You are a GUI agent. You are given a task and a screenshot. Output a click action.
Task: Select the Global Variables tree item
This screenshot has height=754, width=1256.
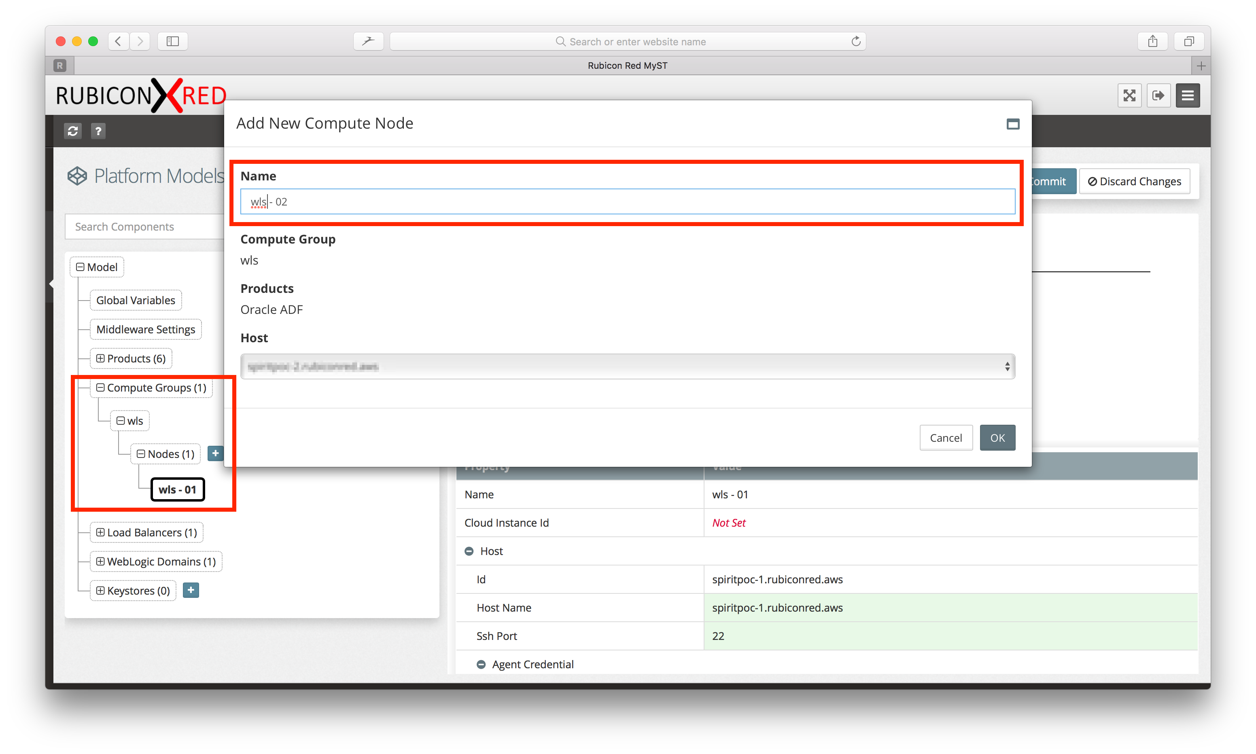[136, 300]
